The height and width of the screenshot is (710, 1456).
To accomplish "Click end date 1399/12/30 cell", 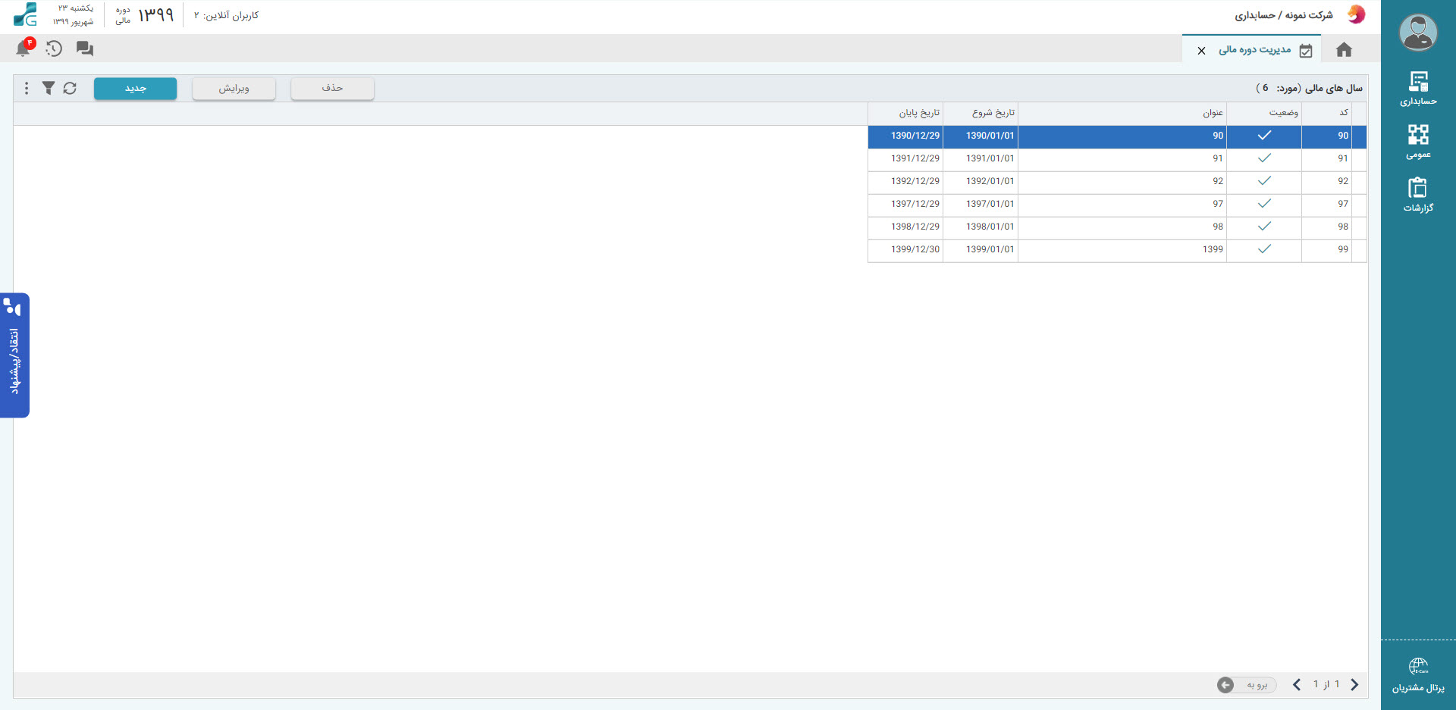I will (906, 249).
